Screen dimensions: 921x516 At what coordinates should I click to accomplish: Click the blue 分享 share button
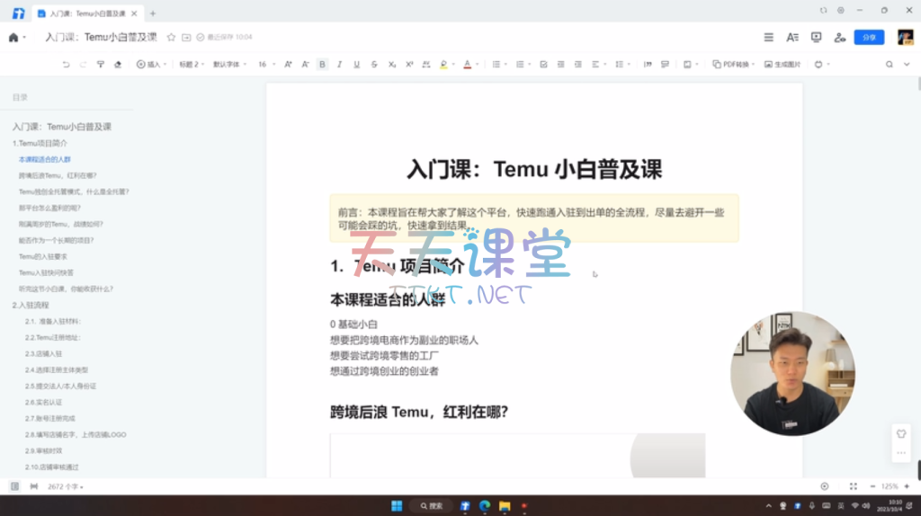click(x=869, y=37)
